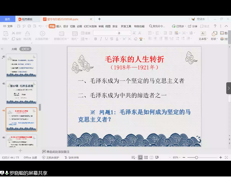231x177 pixels.
Task: Toggle Normal view button in status bar
Action: pyautogui.click(x=140, y=157)
